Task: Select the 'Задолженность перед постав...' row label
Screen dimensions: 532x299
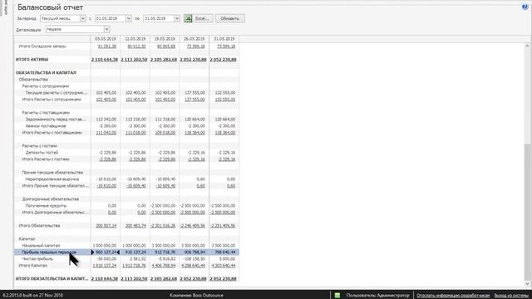Action: point(56,120)
